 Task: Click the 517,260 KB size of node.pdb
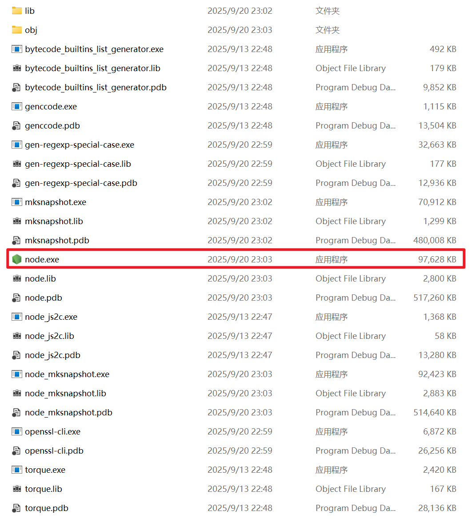(x=435, y=298)
